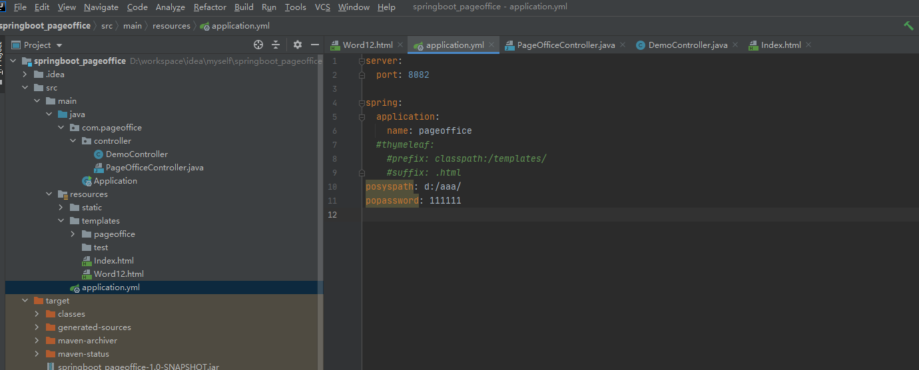Open the Analyze menu

click(x=170, y=7)
